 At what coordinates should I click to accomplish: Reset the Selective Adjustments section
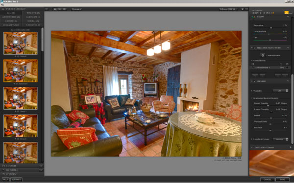[288, 48]
